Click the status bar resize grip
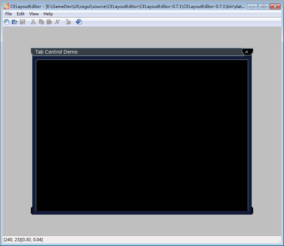This screenshot has width=284, height=246. point(279,241)
